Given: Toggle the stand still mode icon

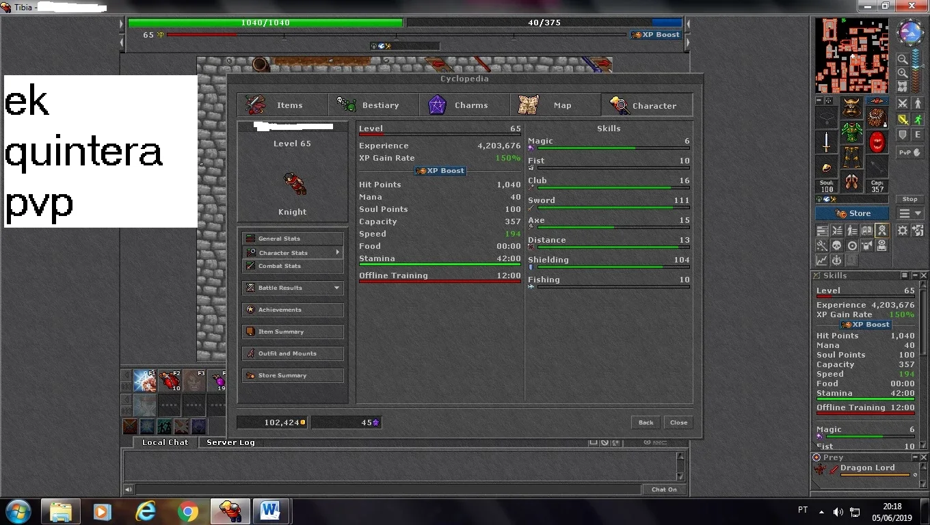Looking at the screenshot, I should [918, 103].
